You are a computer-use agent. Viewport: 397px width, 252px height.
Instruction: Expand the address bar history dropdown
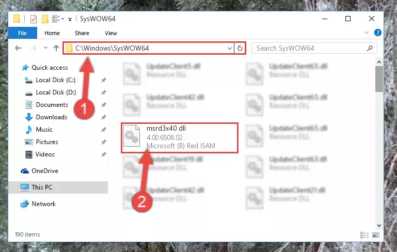coord(229,48)
